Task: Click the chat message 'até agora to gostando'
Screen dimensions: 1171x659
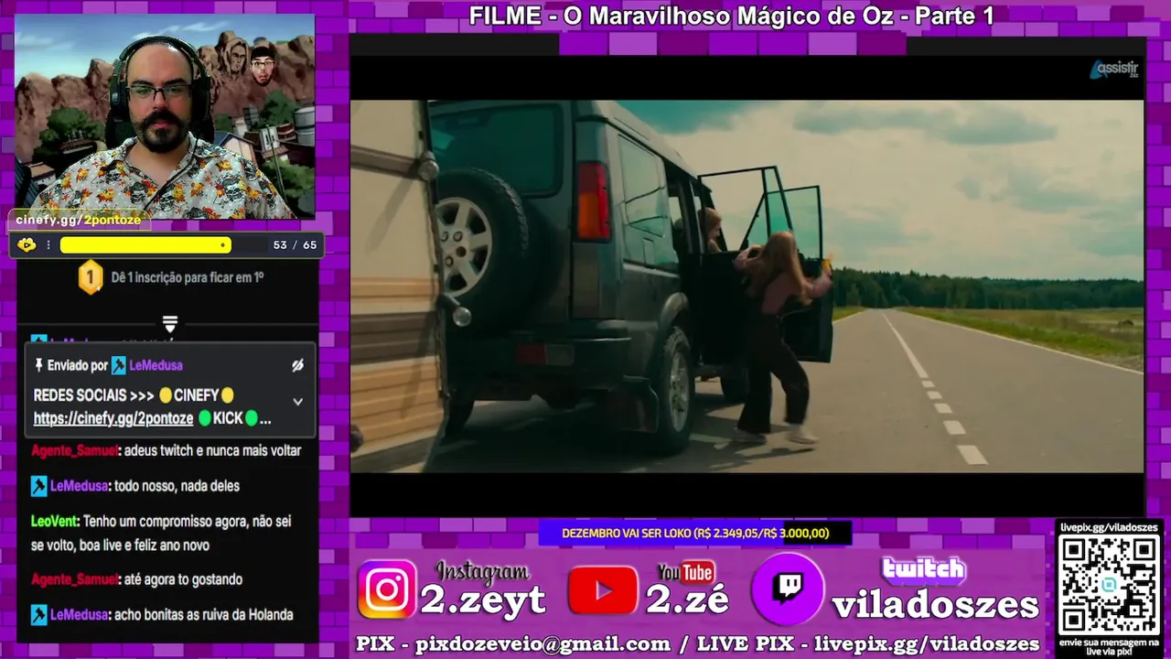Action: coord(183,579)
